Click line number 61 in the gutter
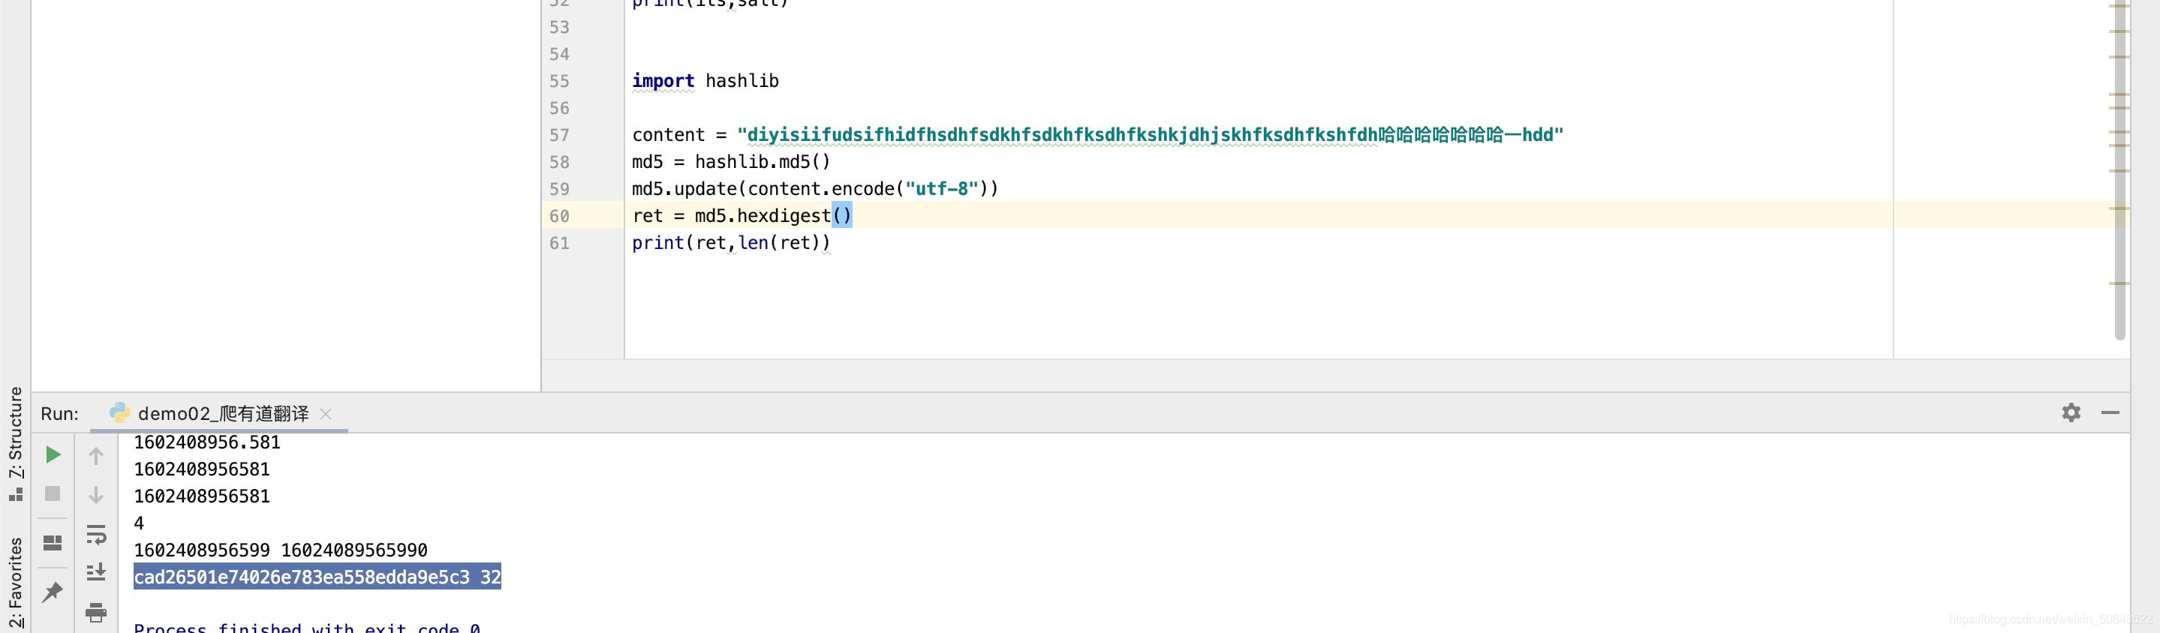2160x633 pixels. [x=559, y=243]
